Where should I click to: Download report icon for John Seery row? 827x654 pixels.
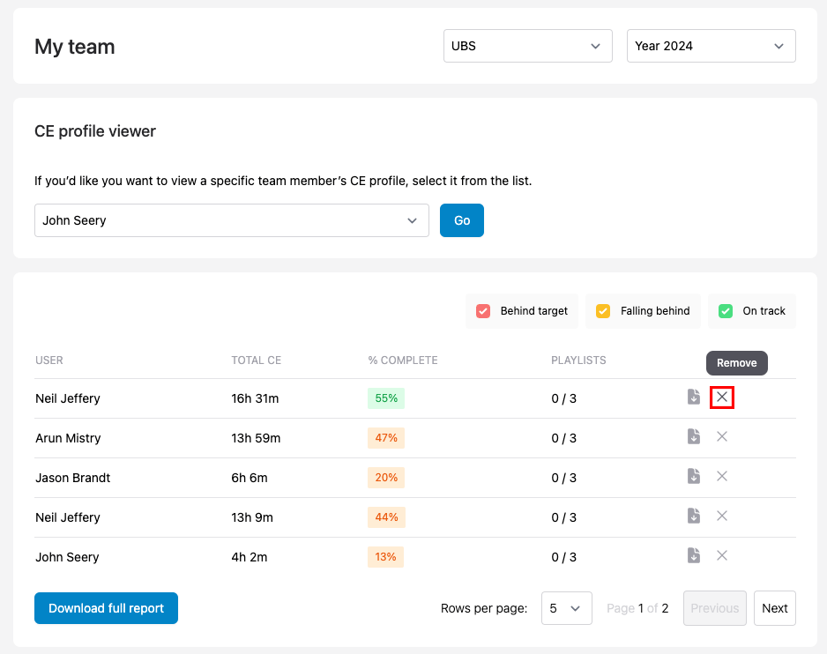coord(694,556)
